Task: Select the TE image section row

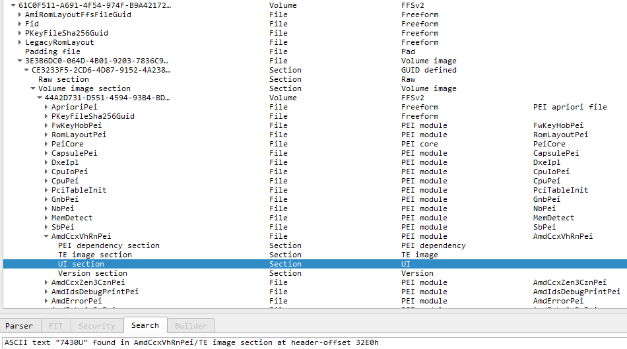Action: pyautogui.click(x=94, y=255)
